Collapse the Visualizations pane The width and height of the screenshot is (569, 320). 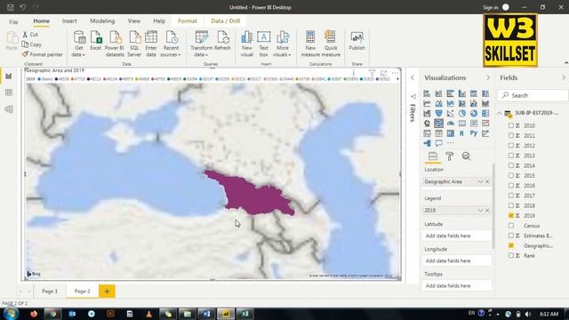[488, 77]
